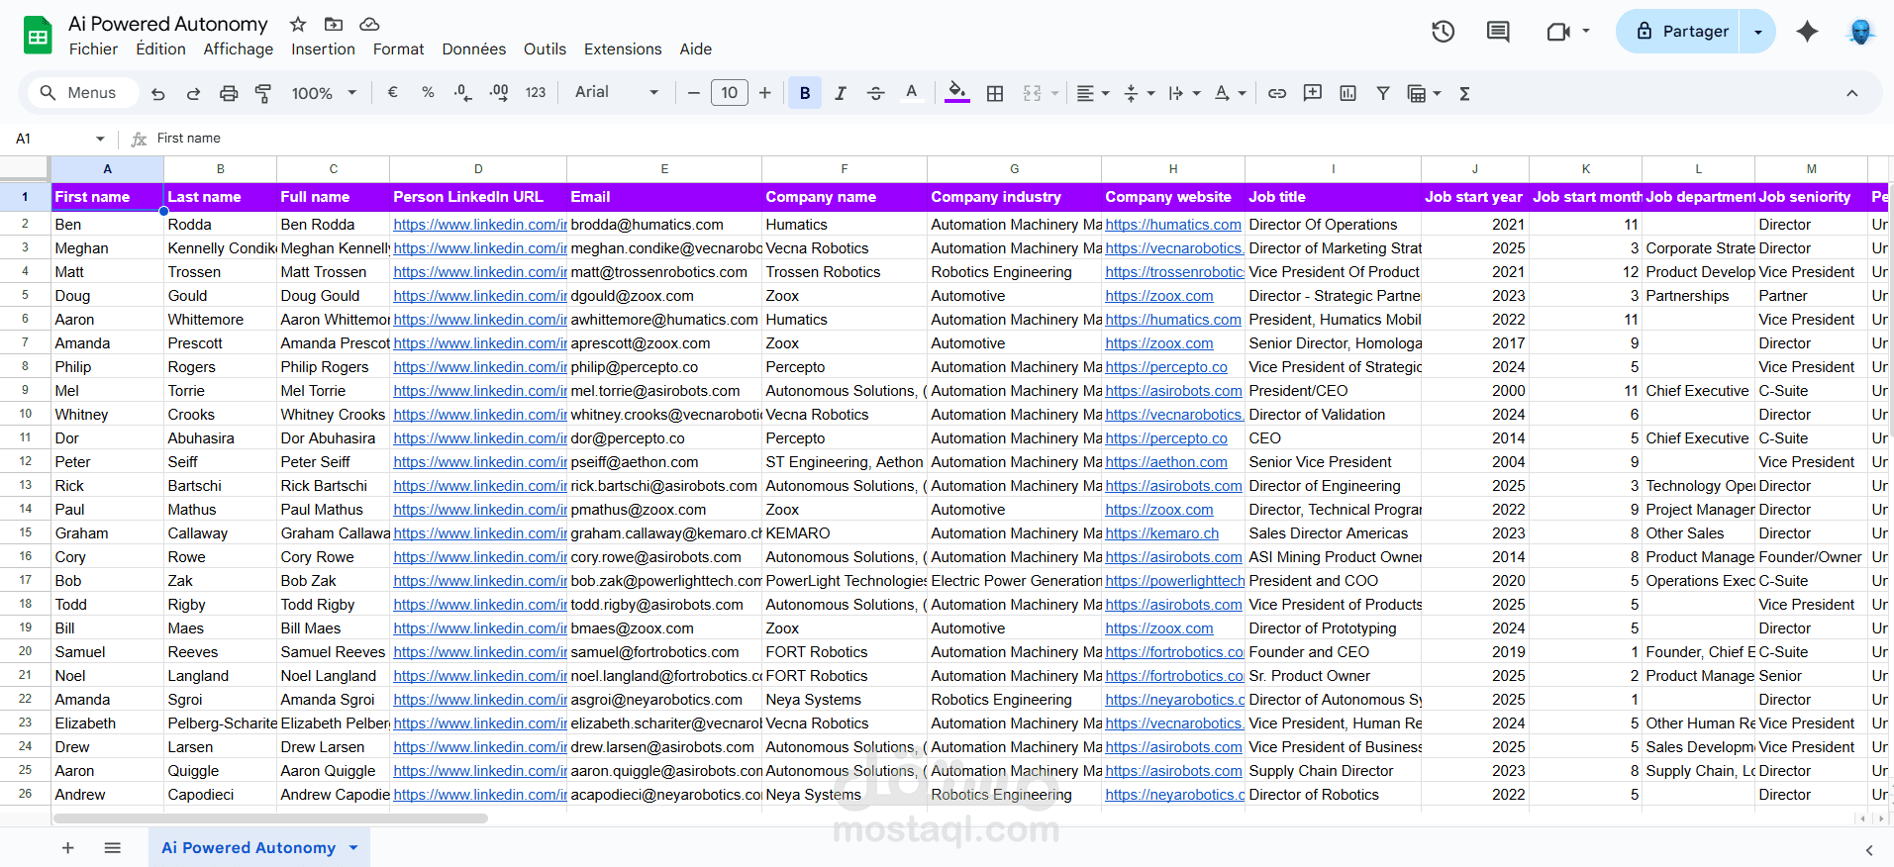Image resolution: width=1894 pixels, height=867 pixels.
Task: Open the cell borders tool
Action: coord(995,93)
